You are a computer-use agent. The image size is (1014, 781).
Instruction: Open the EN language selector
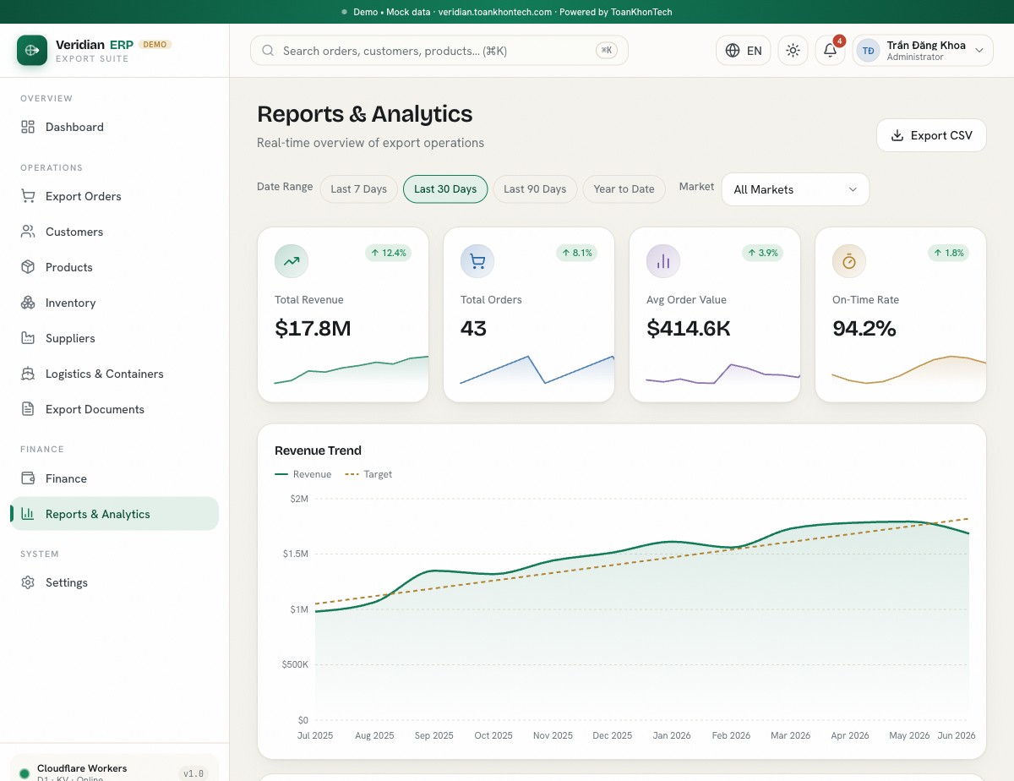pos(744,51)
